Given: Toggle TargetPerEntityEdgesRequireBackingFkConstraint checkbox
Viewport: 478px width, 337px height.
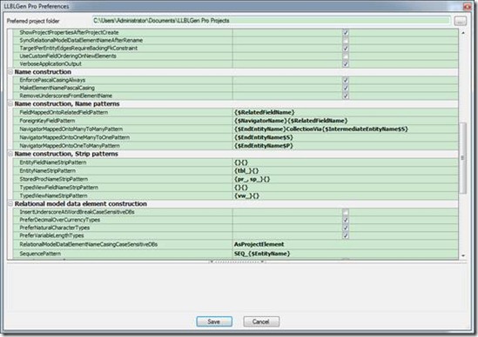Looking at the screenshot, I should 346,48.
